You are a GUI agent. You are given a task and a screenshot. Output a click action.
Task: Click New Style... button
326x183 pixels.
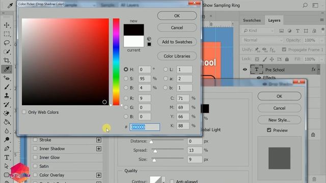[x=279, y=120]
